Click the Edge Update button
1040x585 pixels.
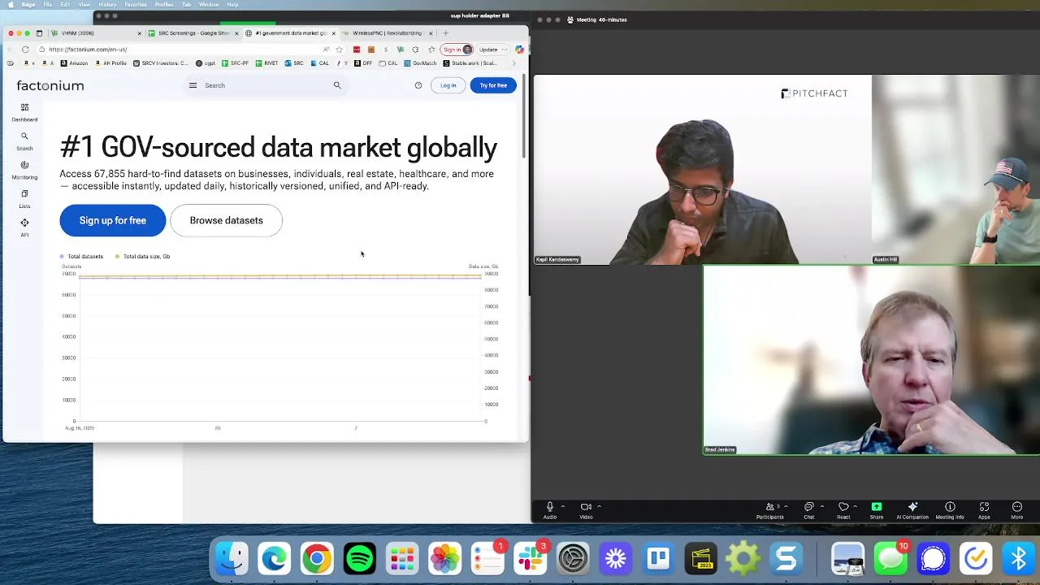pyautogui.click(x=488, y=50)
